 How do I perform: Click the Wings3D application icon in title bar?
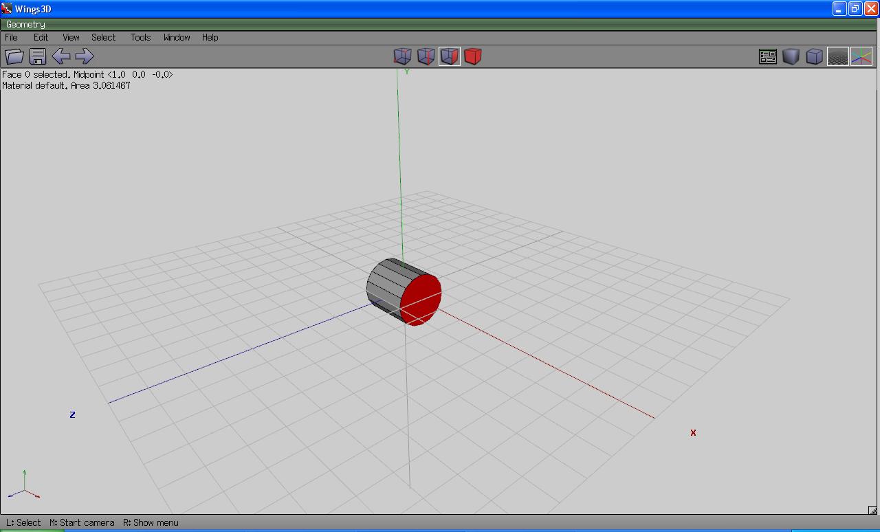[7, 9]
